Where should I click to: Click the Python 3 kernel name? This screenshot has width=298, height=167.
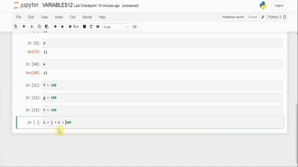tap(275, 17)
